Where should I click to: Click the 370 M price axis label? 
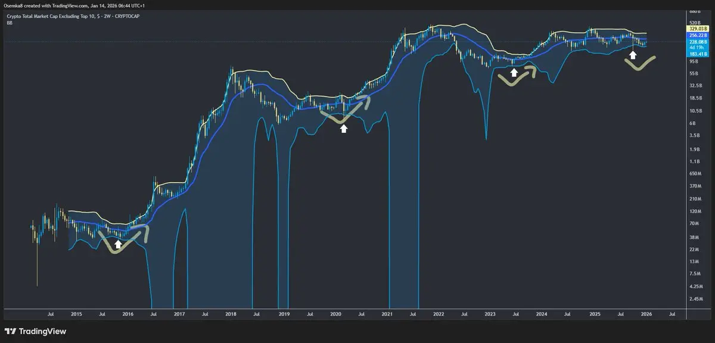coord(695,186)
